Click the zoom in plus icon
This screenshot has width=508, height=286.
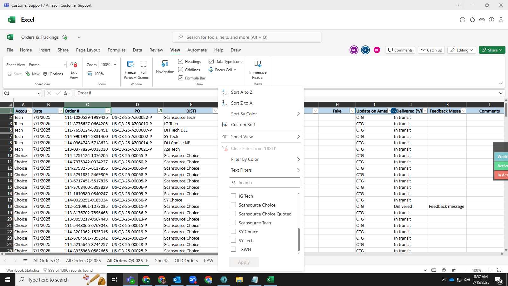[x=489, y=270]
